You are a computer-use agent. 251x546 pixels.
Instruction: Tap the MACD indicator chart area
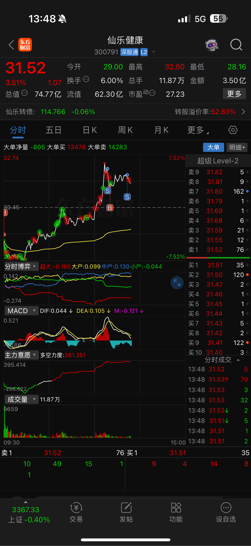point(94,332)
